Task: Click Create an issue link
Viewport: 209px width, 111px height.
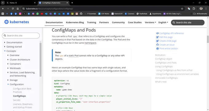Action: (x=165, y=45)
